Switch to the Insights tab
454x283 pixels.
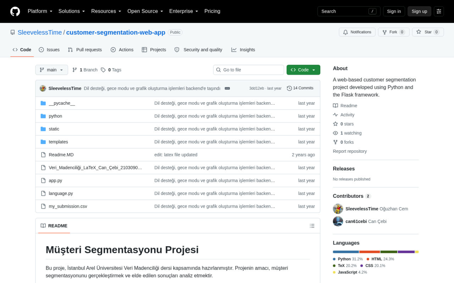(243, 50)
